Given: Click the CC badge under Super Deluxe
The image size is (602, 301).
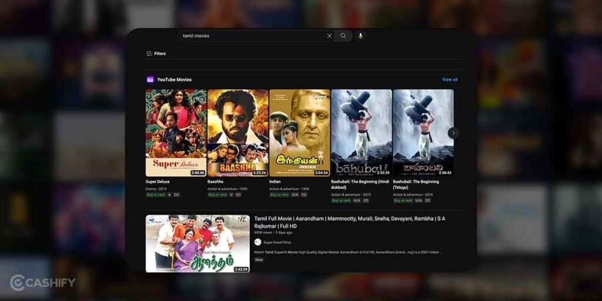Looking at the screenshot, I should point(176,195).
